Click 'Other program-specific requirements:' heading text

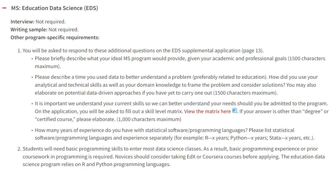click(x=55, y=37)
